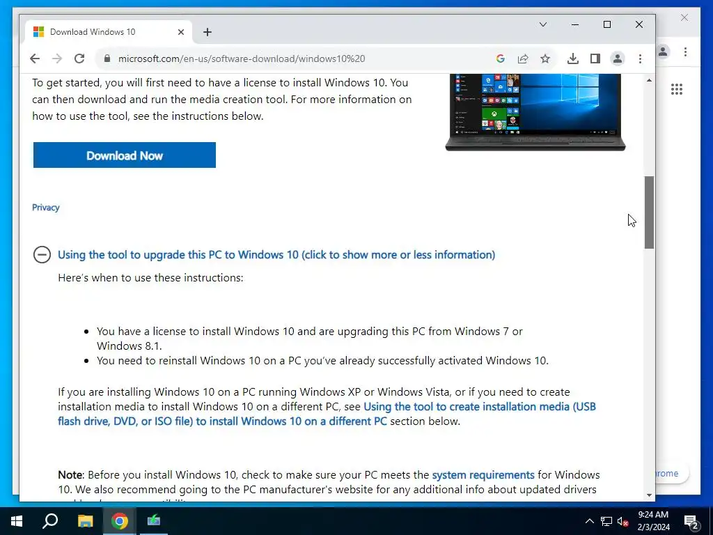Click the Google icon in address bar
713x535 pixels.
click(500, 59)
